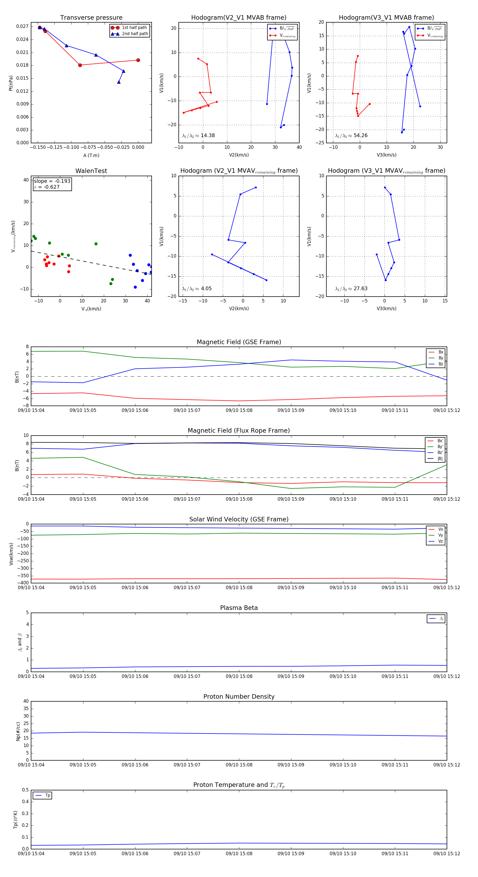Click the 'Proton Number Density' title
The width and height of the screenshot is (478, 877).
pyautogui.click(x=239, y=697)
